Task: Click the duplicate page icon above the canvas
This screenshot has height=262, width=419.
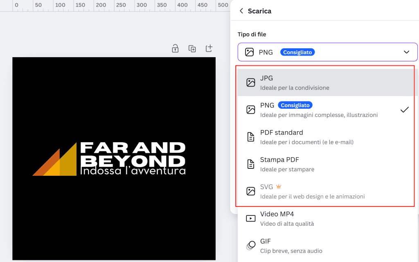Action: pyautogui.click(x=192, y=48)
